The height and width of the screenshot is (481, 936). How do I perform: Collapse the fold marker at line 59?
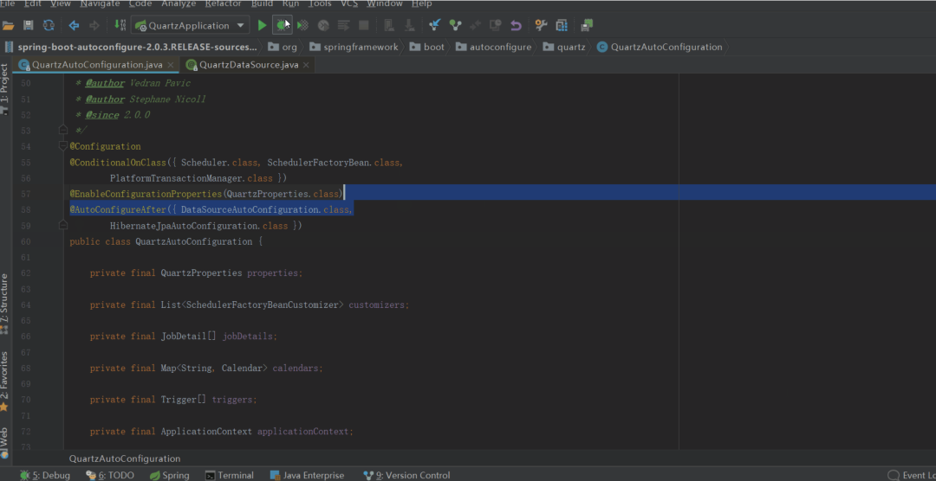click(62, 225)
